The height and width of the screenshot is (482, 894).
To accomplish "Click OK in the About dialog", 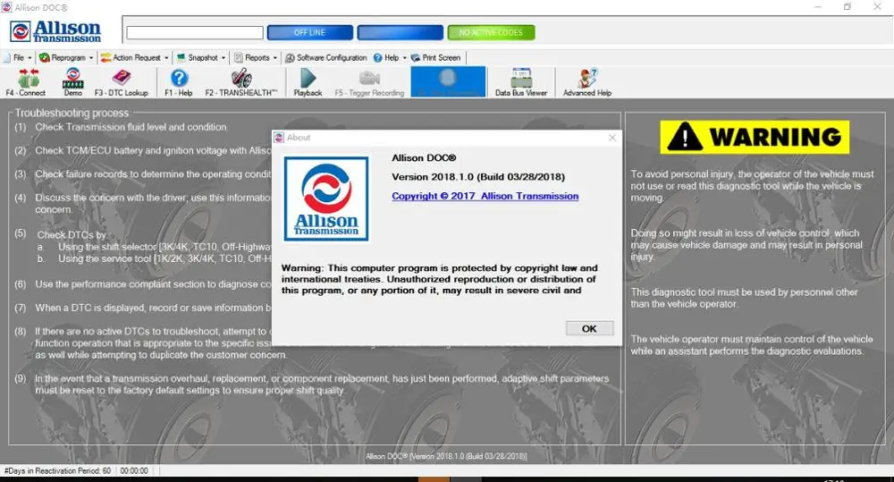I will (x=589, y=328).
